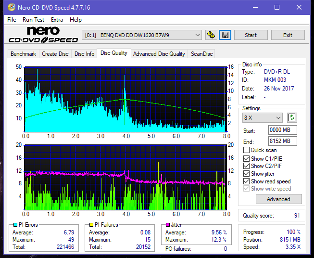Click the Nero CD-DVD Speed logo

coord(43,35)
